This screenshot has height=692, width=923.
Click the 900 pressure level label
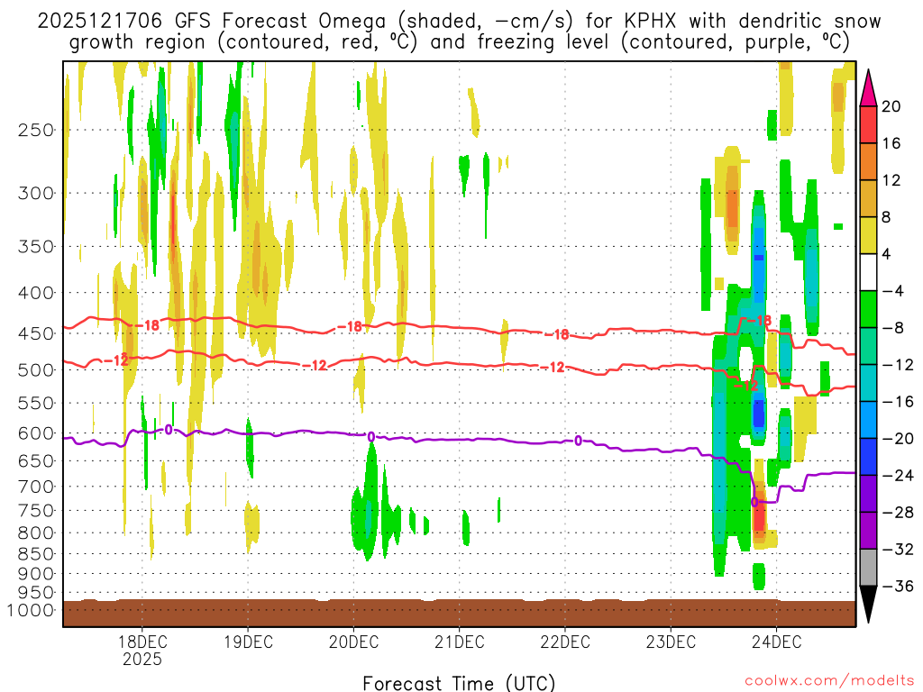pyautogui.click(x=36, y=574)
